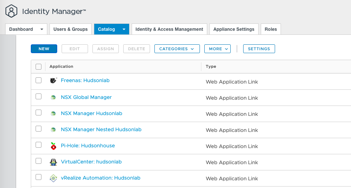Image resolution: width=351 pixels, height=188 pixels.
Task: Expand the Dashboard tab dropdown arrow
Action: coord(42,29)
